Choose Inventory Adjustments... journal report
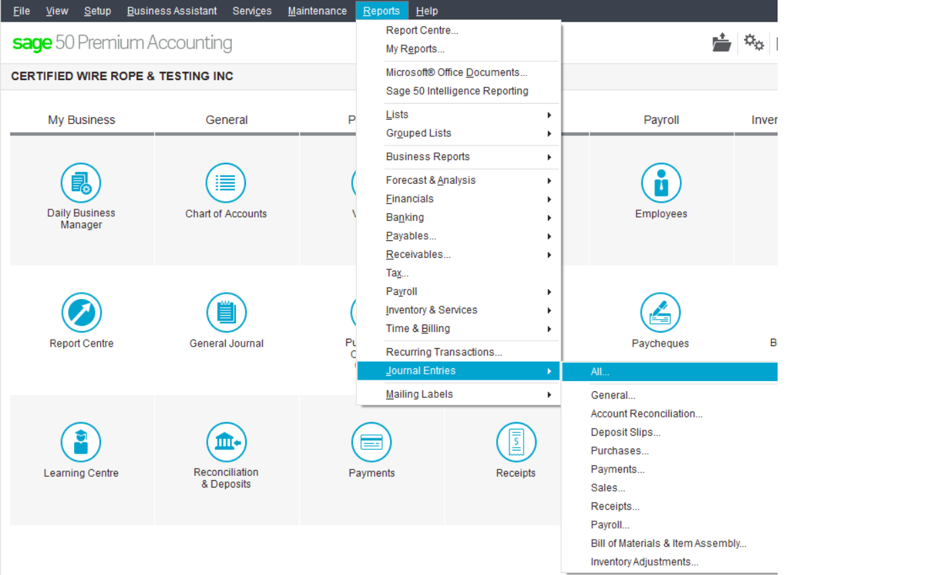 [670, 562]
